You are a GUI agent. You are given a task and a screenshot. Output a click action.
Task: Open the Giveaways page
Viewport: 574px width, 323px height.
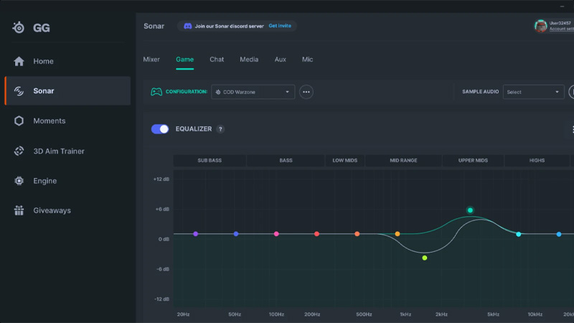point(52,210)
